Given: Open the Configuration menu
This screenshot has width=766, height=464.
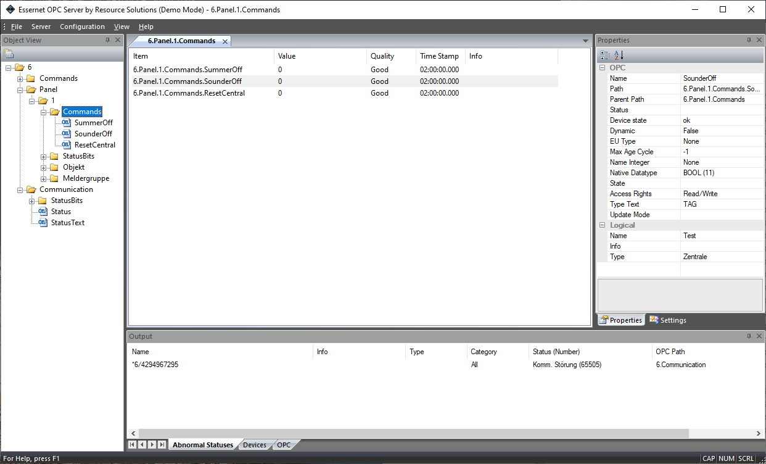Looking at the screenshot, I should pyautogui.click(x=82, y=27).
